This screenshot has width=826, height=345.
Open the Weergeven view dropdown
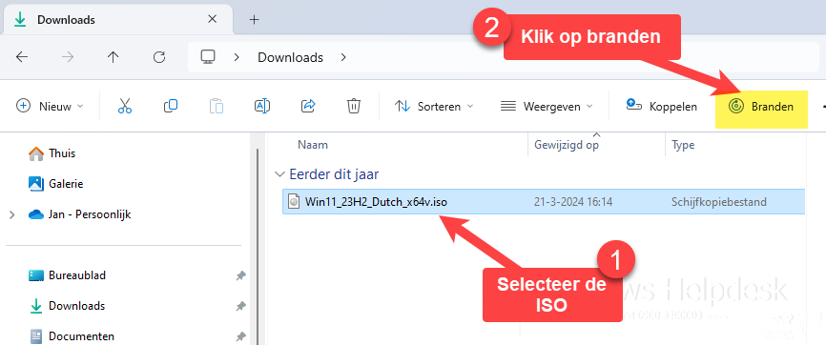547,107
